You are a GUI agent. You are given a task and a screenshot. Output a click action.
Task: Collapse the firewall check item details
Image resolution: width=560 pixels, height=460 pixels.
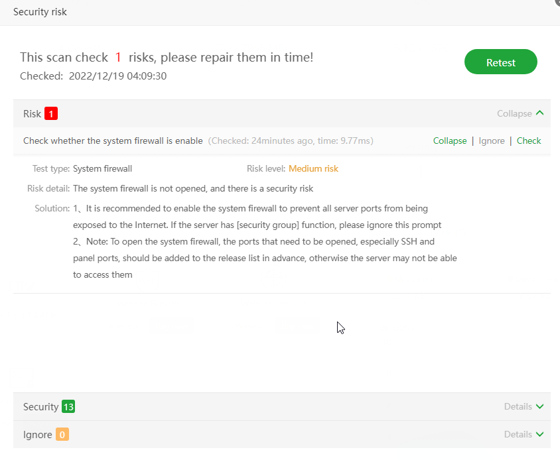pyautogui.click(x=450, y=141)
